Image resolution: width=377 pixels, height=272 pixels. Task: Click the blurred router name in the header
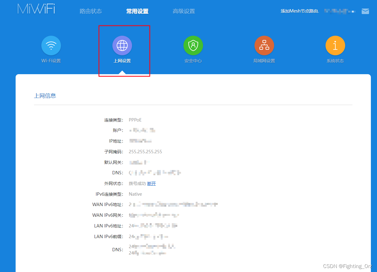click(339, 11)
